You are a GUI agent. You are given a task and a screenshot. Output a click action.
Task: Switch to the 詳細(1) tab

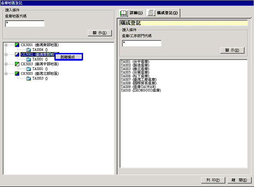pyautogui.click(x=131, y=13)
